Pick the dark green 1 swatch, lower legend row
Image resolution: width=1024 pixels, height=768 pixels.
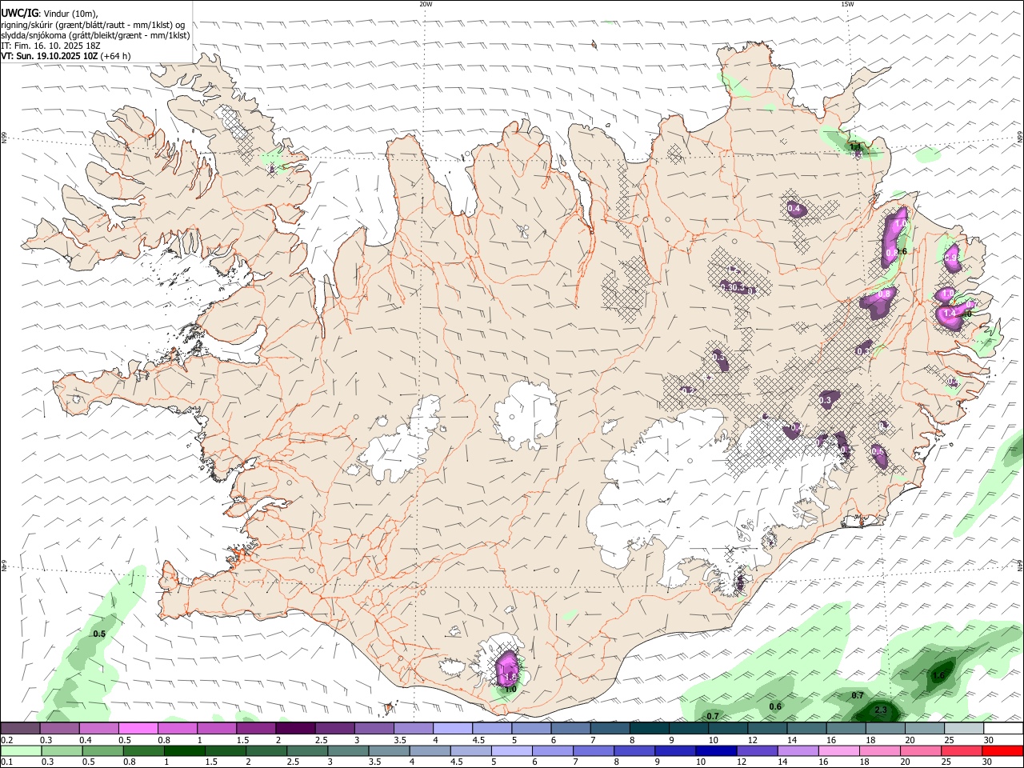[x=185, y=750]
